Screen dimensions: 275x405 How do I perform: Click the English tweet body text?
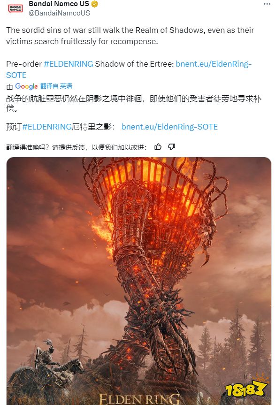pyautogui.click(x=130, y=36)
